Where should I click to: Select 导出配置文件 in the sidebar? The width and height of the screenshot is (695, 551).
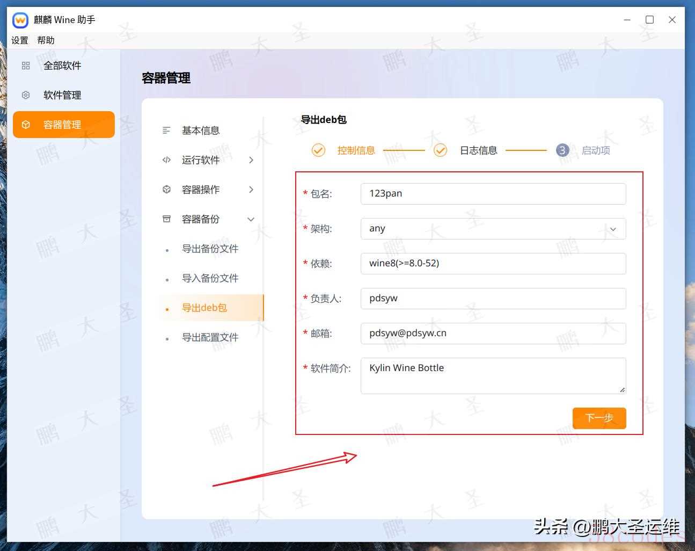[x=210, y=337]
